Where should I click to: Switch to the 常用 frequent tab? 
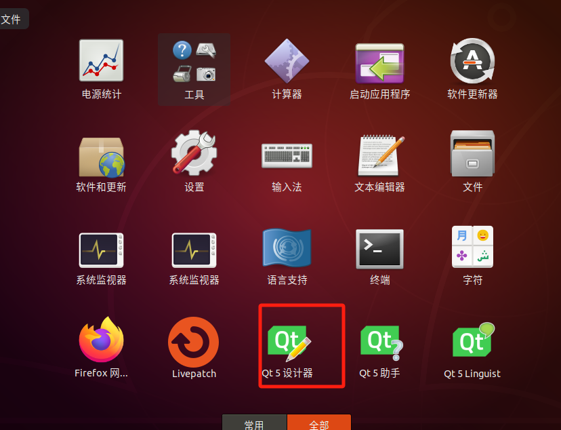point(254,423)
